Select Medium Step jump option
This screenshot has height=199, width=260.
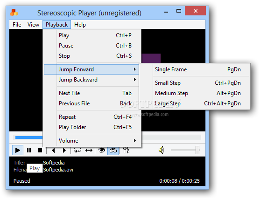(x=195, y=93)
